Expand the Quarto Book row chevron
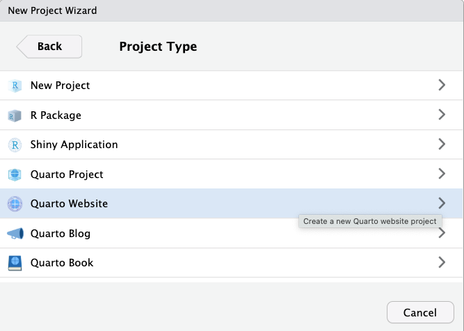 [x=442, y=262]
